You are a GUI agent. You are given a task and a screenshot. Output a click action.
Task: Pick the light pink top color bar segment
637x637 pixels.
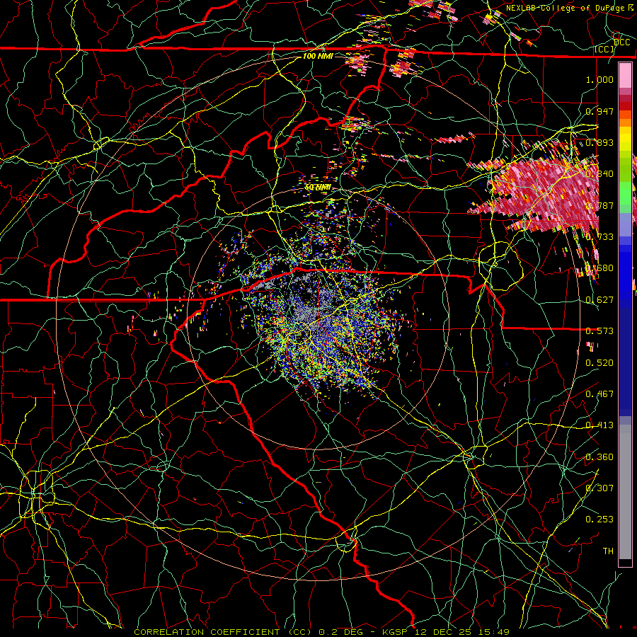click(x=625, y=76)
